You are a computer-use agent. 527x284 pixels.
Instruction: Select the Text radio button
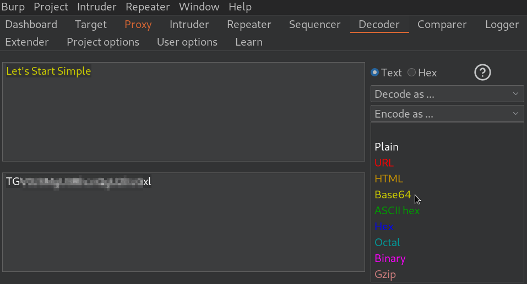375,73
